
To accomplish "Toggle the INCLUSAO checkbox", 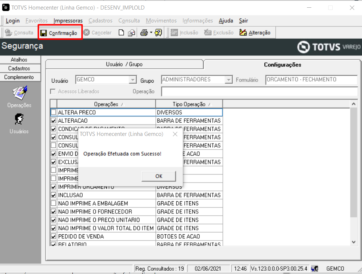I will 54,195.
